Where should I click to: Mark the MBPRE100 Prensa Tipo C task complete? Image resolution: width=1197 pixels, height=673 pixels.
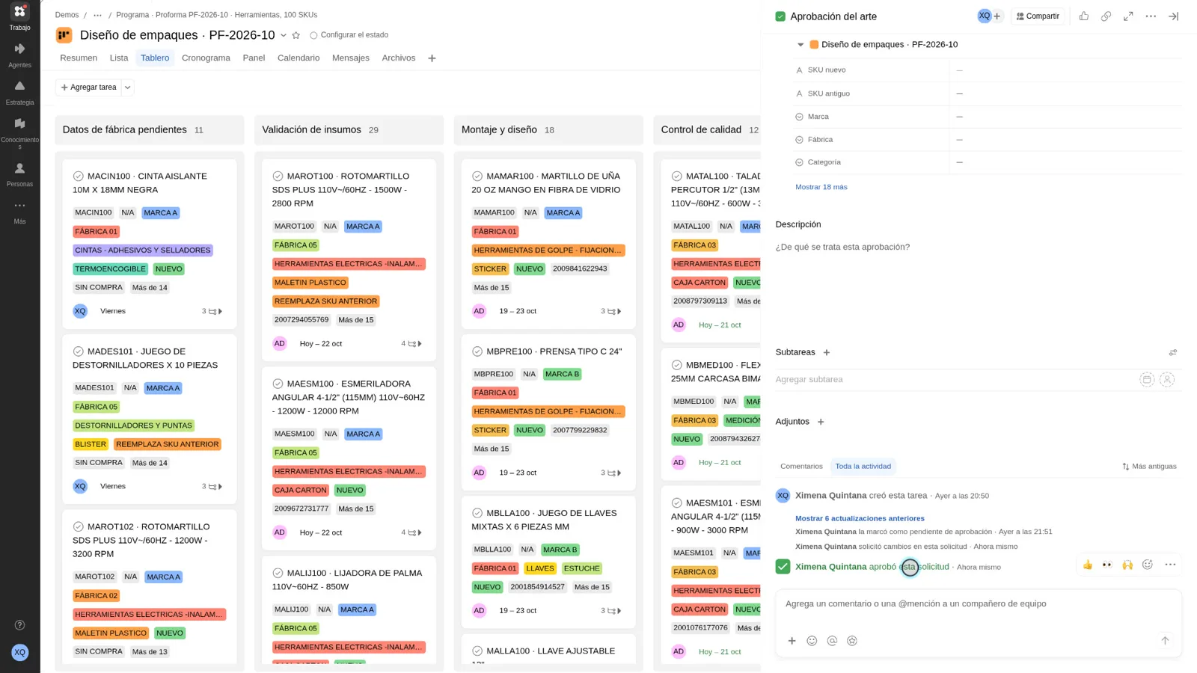coord(477,351)
